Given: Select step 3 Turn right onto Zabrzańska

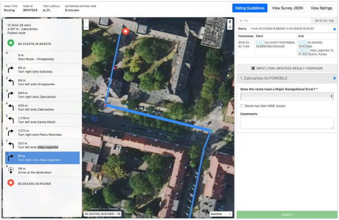Looking at the screenshot, I should tap(43, 95).
